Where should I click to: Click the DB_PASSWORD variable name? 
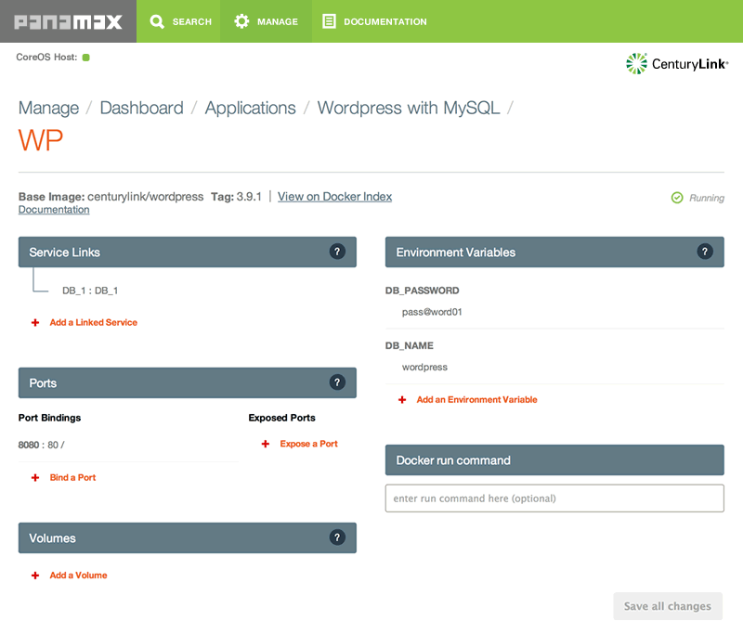point(423,291)
